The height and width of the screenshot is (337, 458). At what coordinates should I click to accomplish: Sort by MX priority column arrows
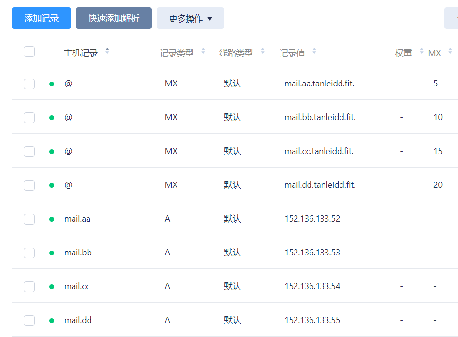coord(450,51)
